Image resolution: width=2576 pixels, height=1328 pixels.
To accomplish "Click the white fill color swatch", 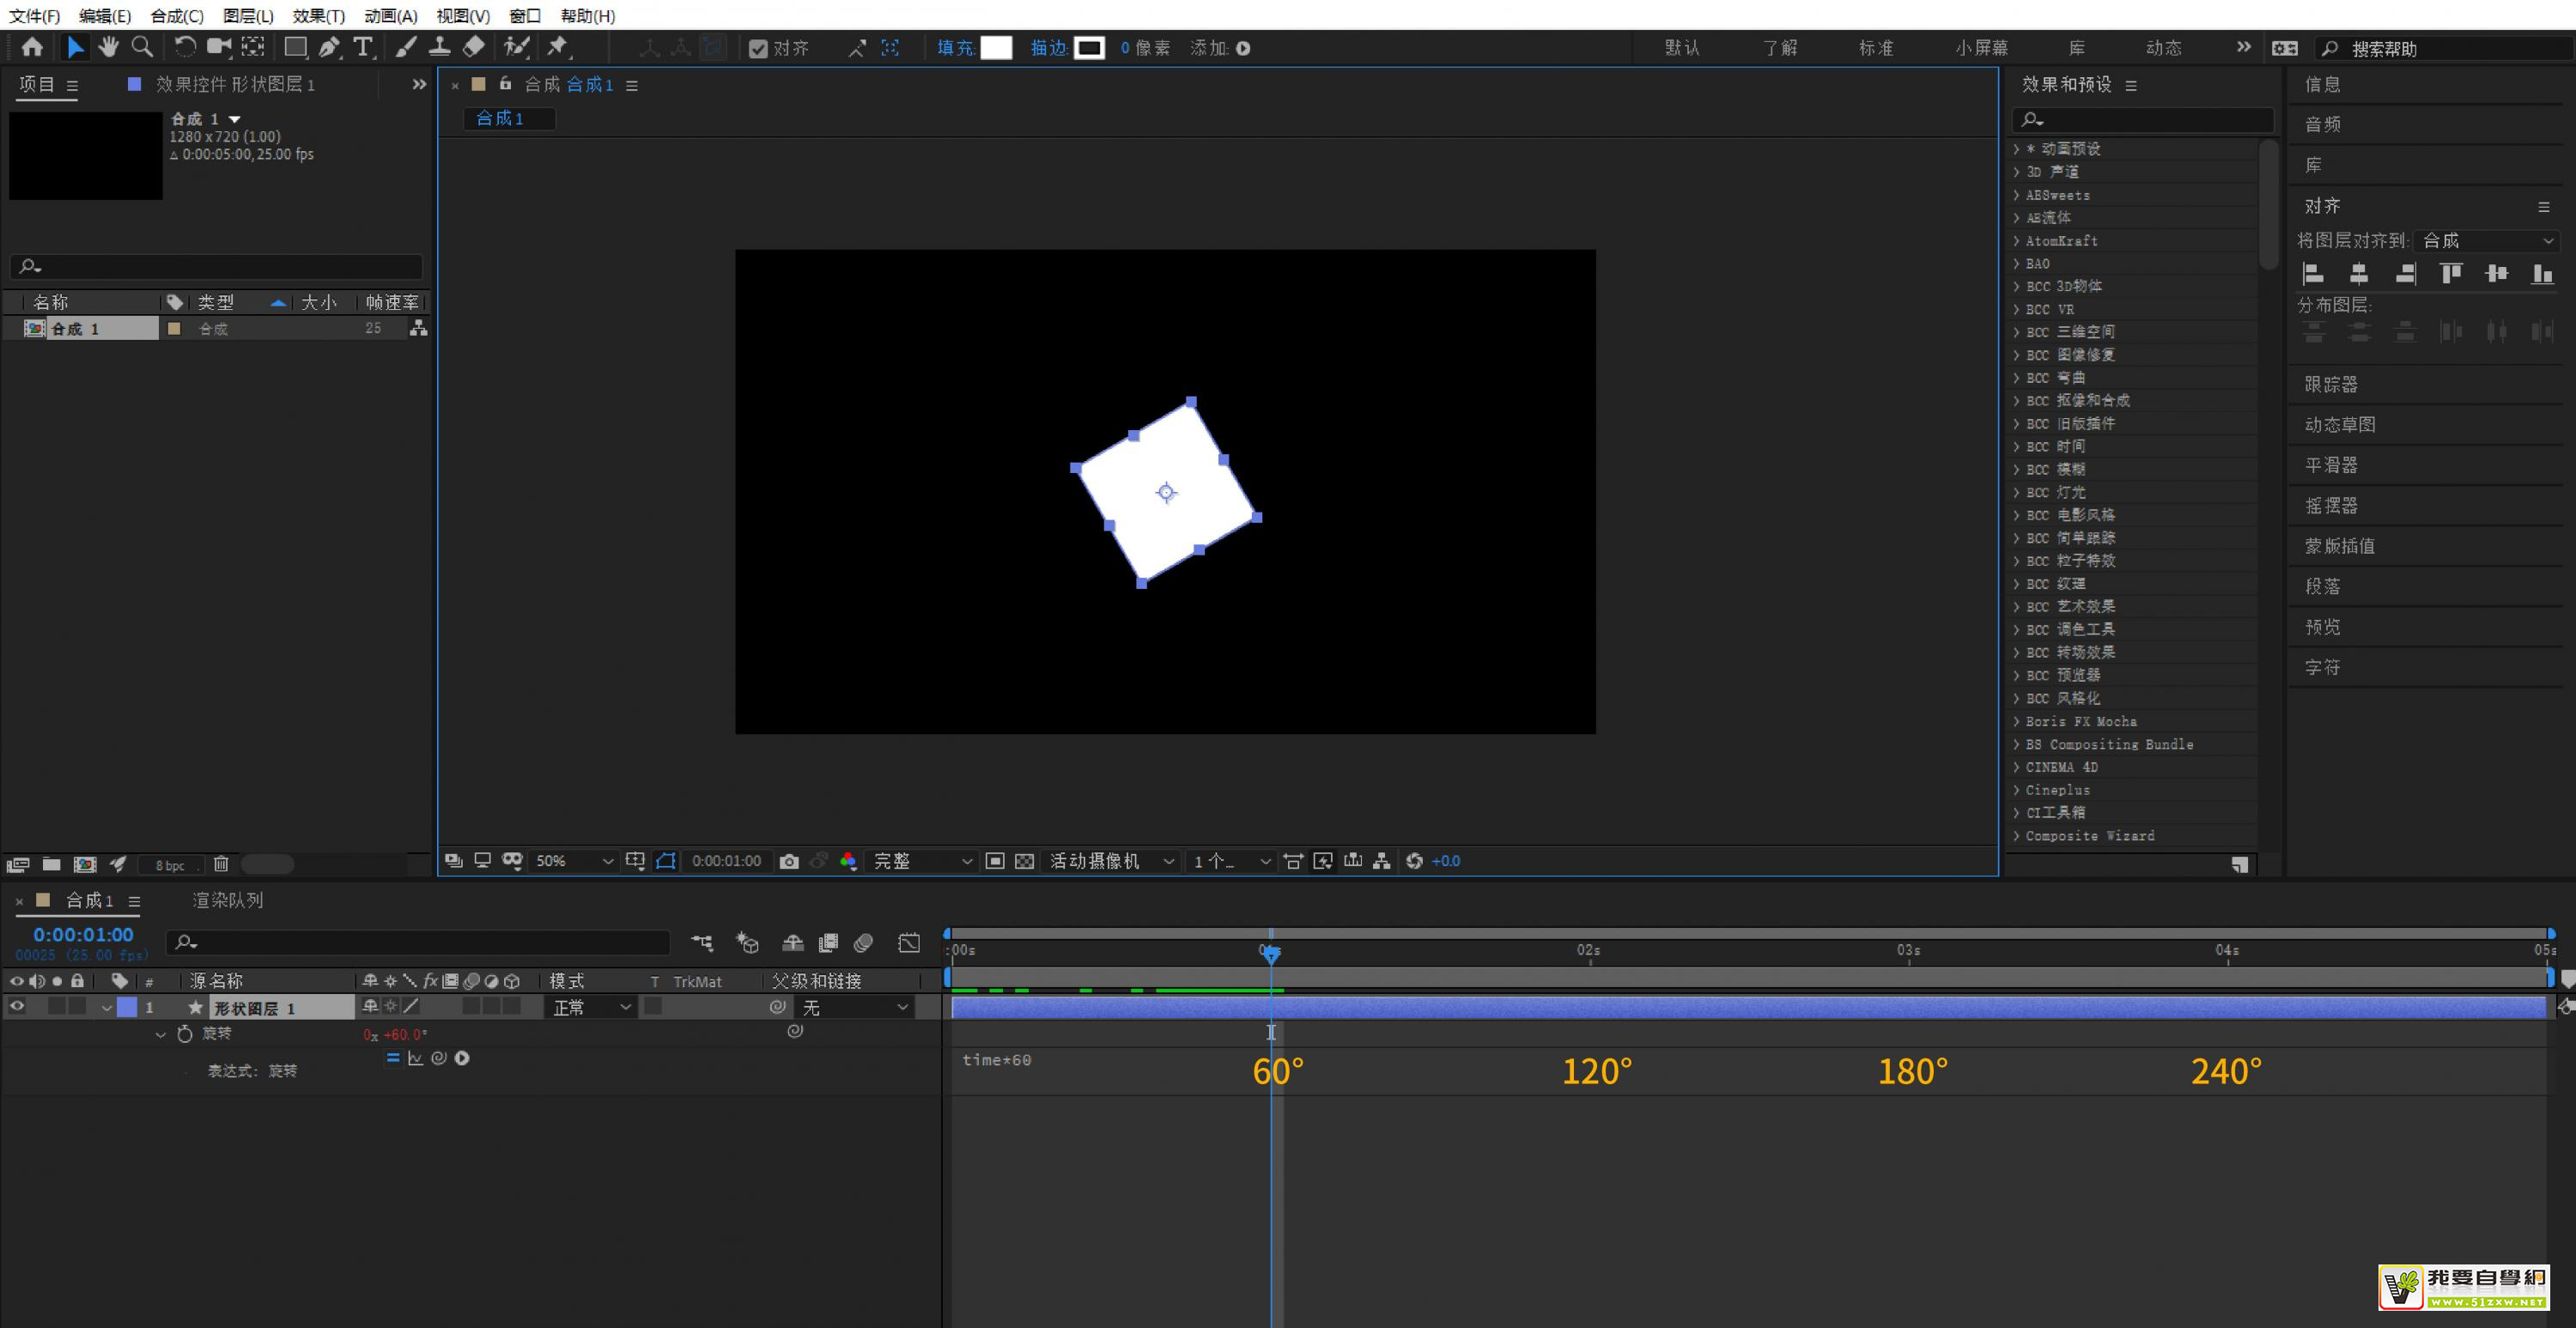I will (996, 48).
